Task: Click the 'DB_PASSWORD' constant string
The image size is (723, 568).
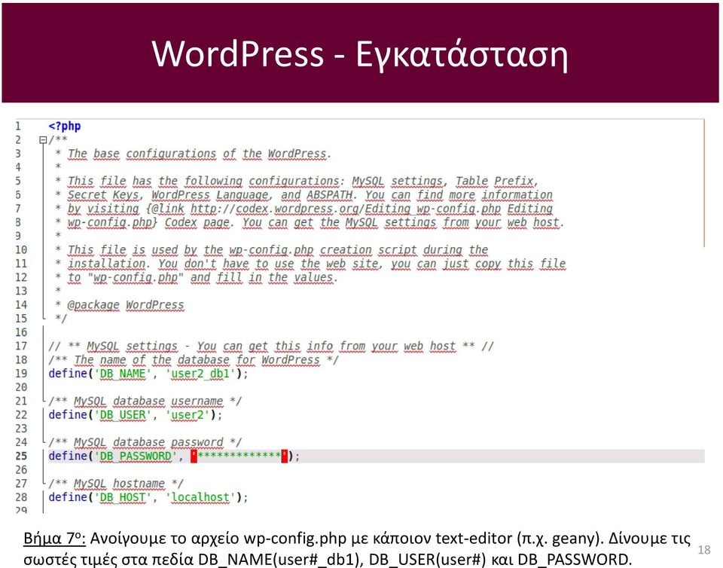Action: click(136, 456)
